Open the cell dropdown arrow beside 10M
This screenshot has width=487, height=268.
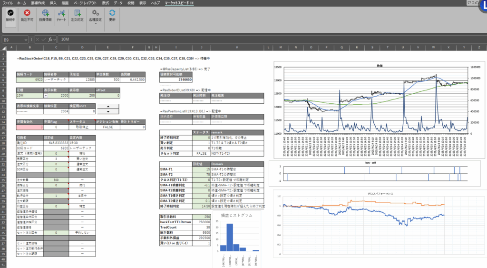[46, 96]
